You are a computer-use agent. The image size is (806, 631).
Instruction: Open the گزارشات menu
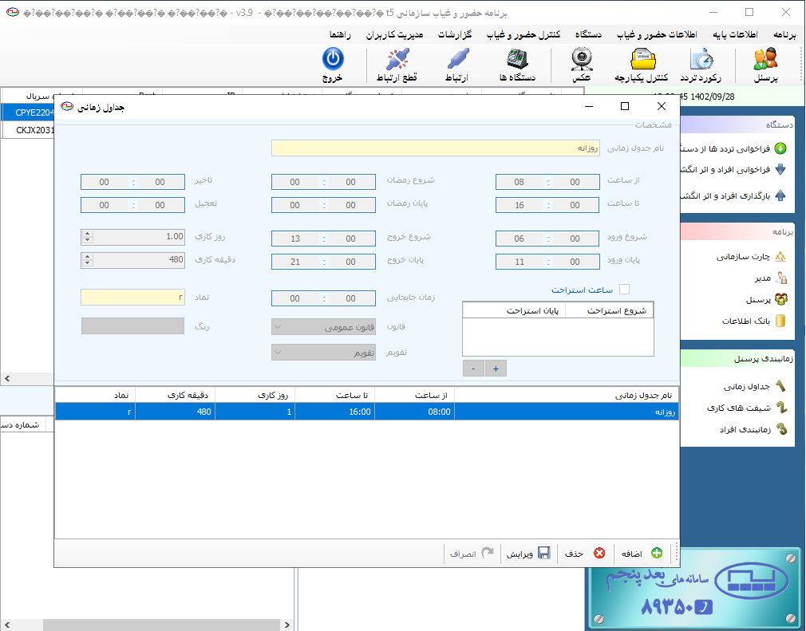pyautogui.click(x=454, y=34)
